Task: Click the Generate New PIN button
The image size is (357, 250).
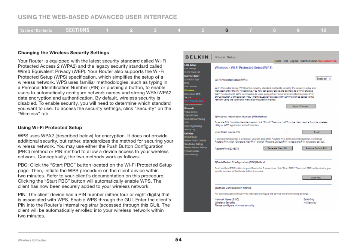Action: [278, 148]
